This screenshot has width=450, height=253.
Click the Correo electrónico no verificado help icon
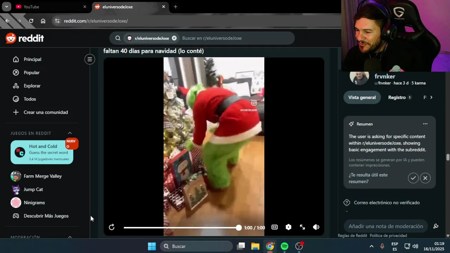(x=347, y=203)
